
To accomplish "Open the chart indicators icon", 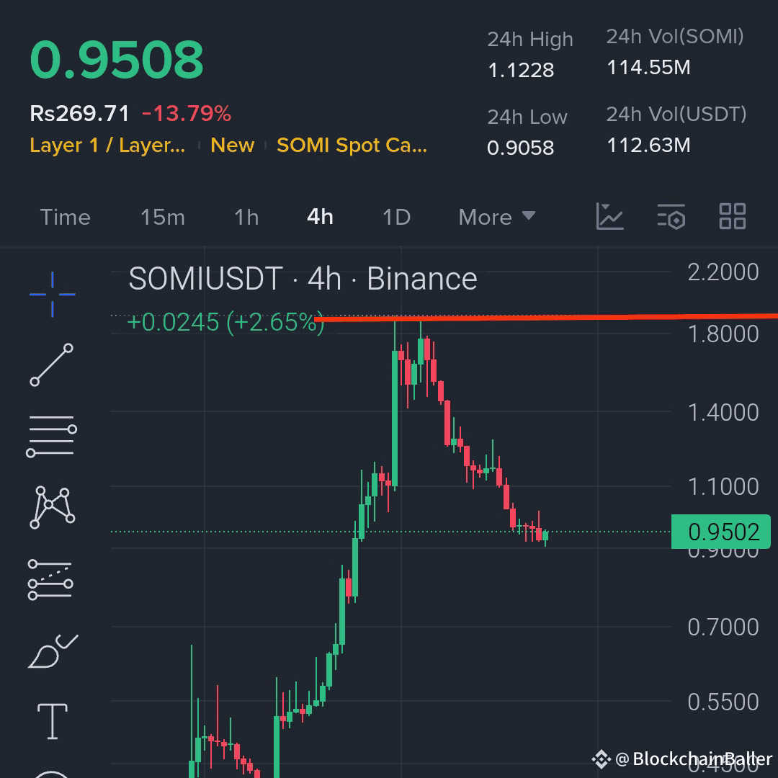I will [x=609, y=216].
